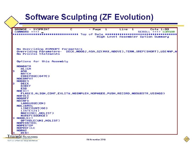Click the RENT option line
This screenshot has height=144, width=192.
coord(25,133)
